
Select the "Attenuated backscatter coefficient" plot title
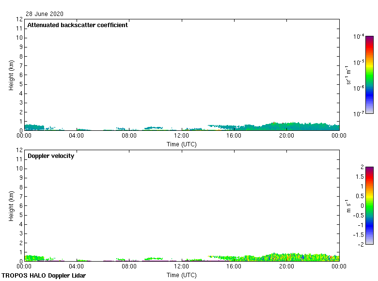point(78,25)
